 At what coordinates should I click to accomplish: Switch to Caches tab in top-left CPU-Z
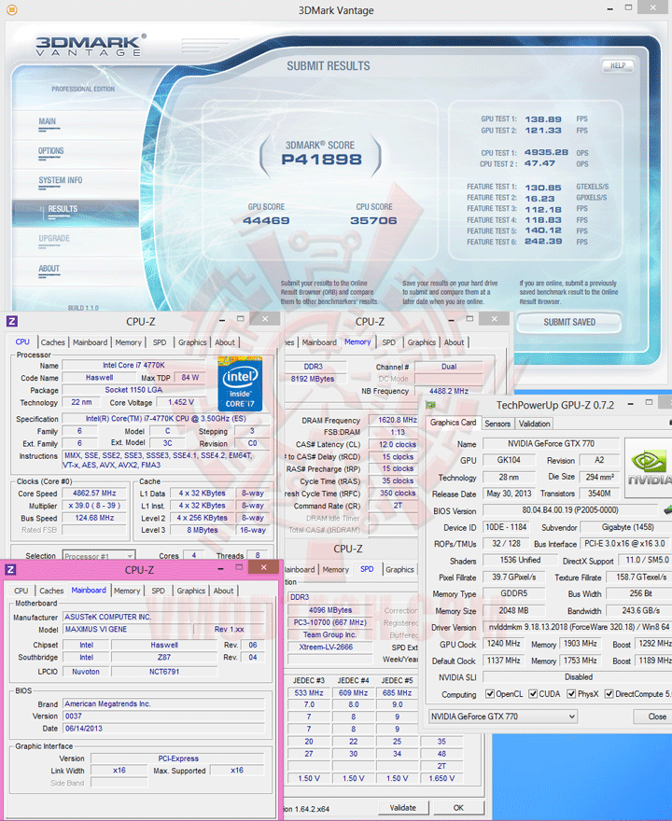tap(53, 342)
